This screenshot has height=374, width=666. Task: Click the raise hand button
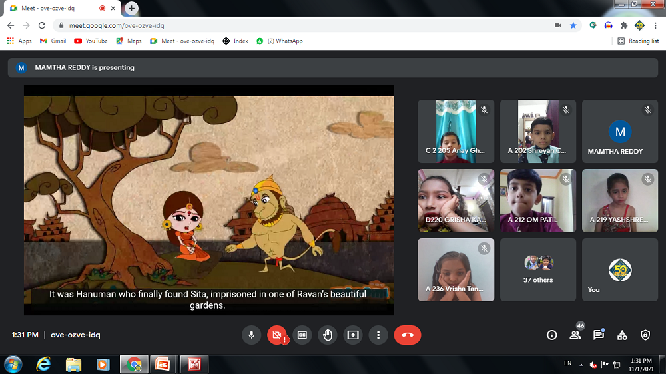(327, 335)
